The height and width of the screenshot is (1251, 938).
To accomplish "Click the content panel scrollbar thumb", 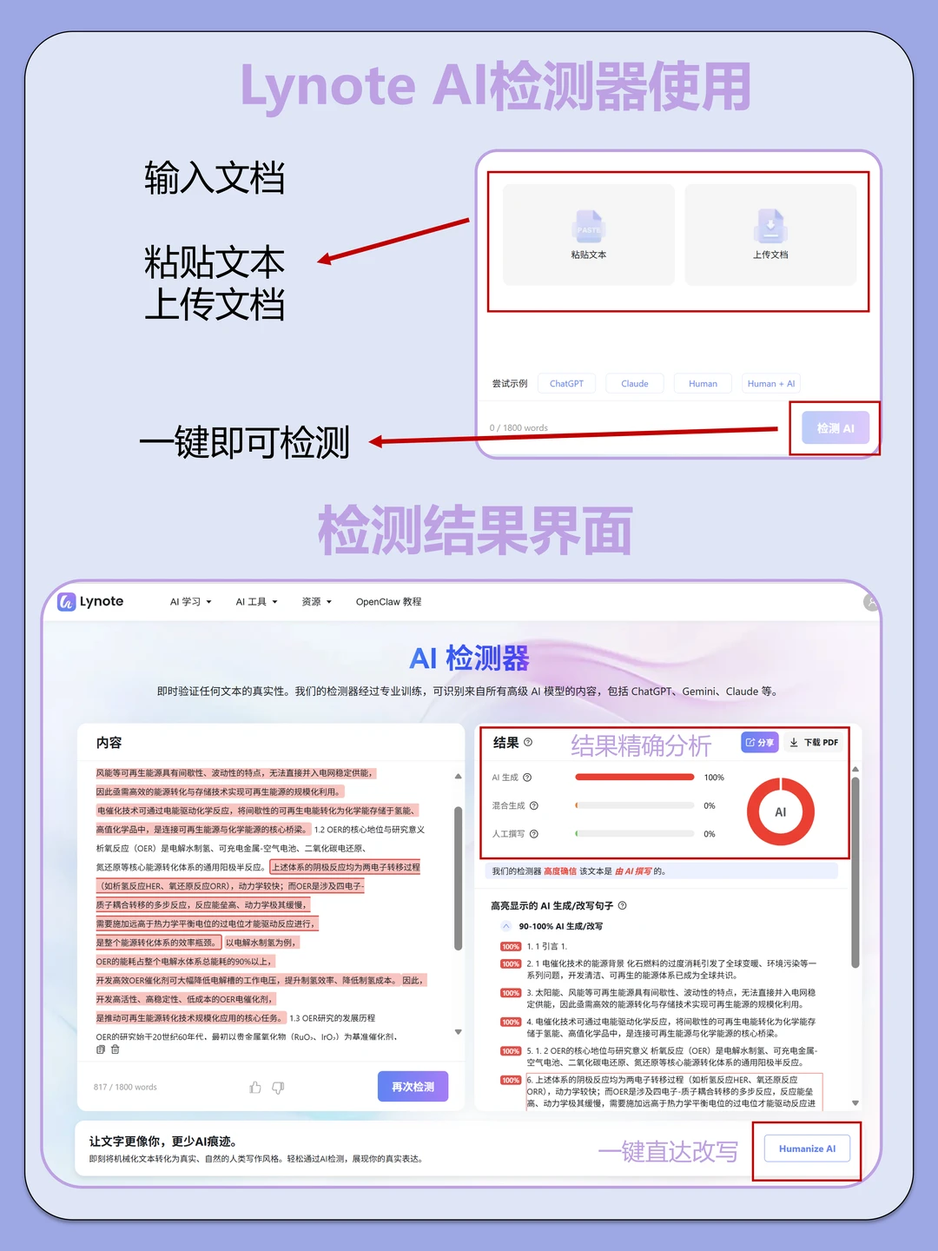I will tap(458, 878).
